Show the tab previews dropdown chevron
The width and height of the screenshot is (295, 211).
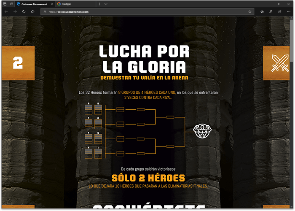pos(106,4)
